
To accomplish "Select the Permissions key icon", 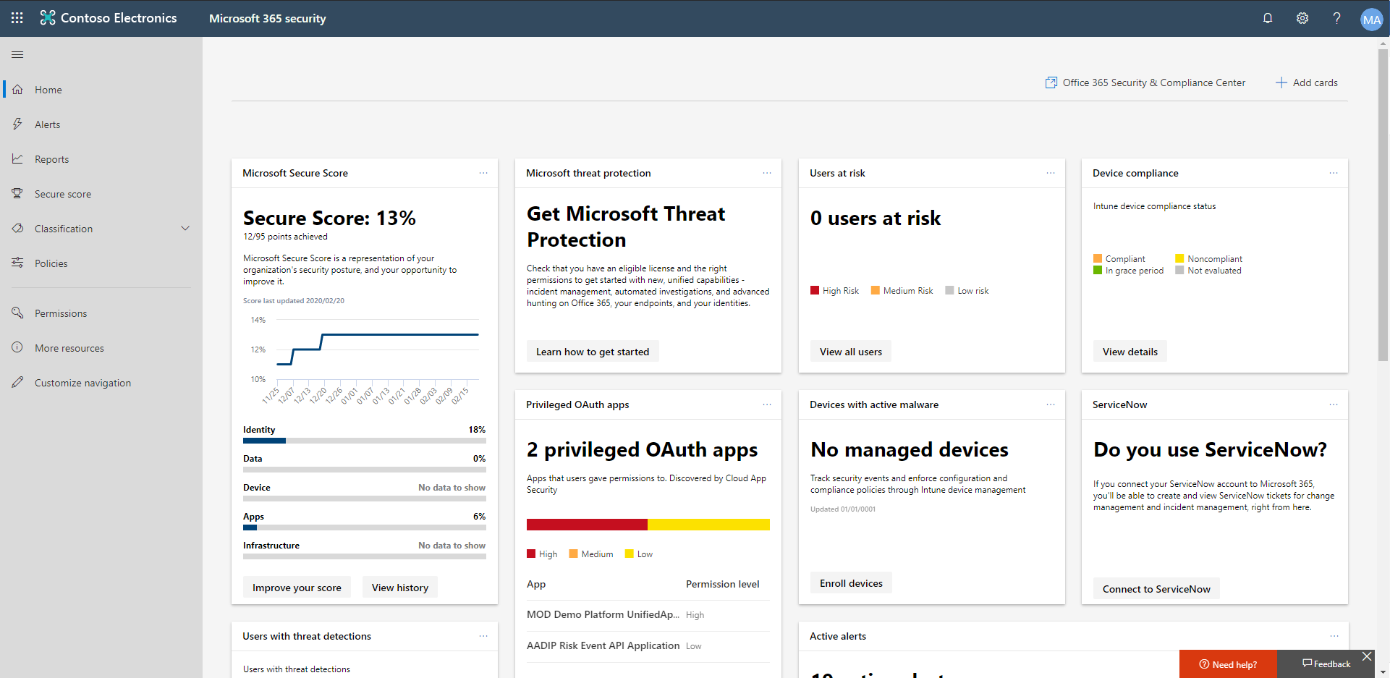I will (17, 313).
